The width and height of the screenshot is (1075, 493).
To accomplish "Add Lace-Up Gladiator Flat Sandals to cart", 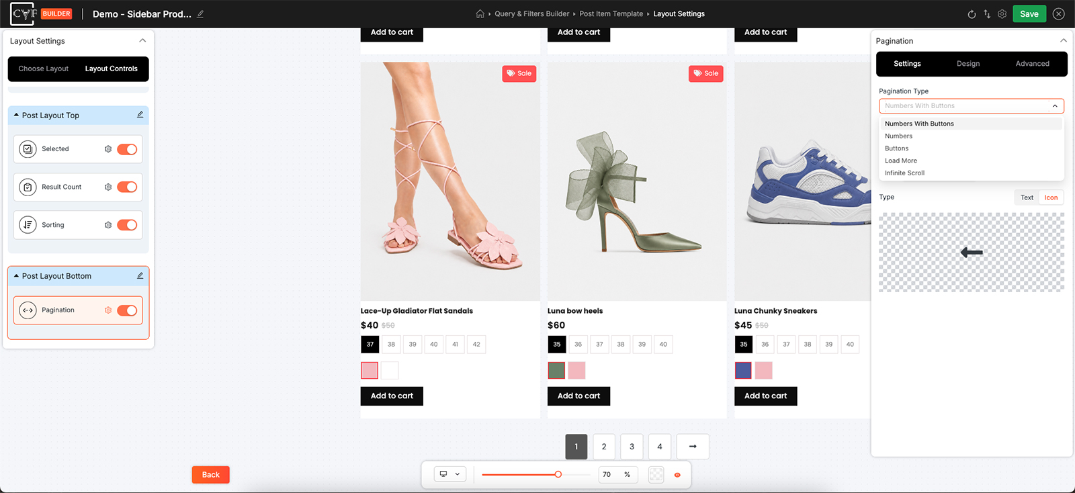I will [392, 396].
